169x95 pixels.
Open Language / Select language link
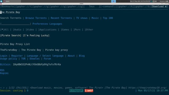tap(45, 56)
